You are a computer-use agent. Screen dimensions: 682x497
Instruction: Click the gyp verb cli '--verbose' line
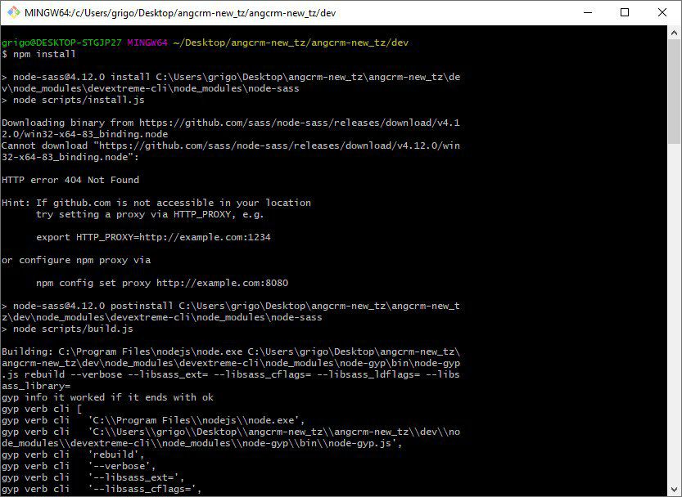point(79,466)
